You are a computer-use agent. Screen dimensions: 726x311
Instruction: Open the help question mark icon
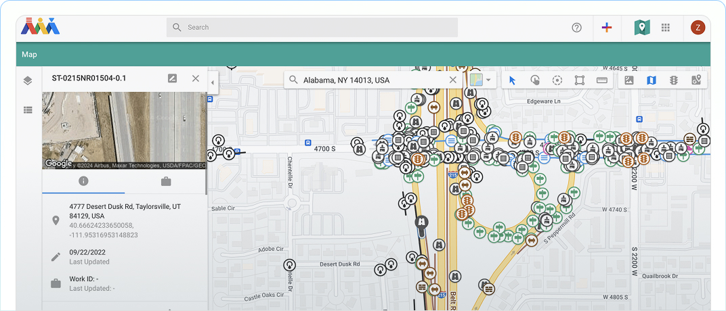pyautogui.click(x=576, y=27)
